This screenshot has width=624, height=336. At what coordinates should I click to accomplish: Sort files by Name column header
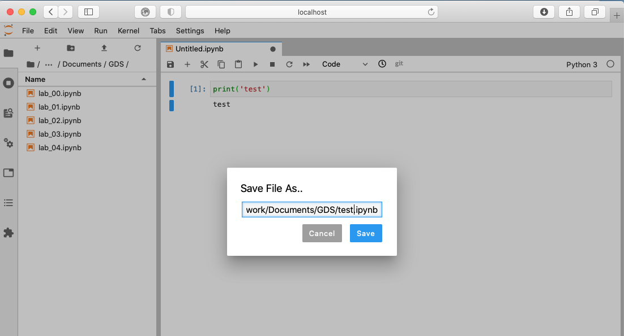(x=35, y=80)
